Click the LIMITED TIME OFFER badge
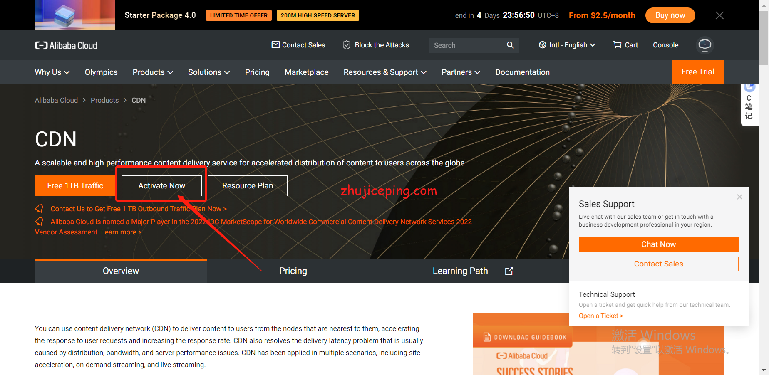Image resolution: width=769 pixels, height=375 pixels. tap(239, 15)
